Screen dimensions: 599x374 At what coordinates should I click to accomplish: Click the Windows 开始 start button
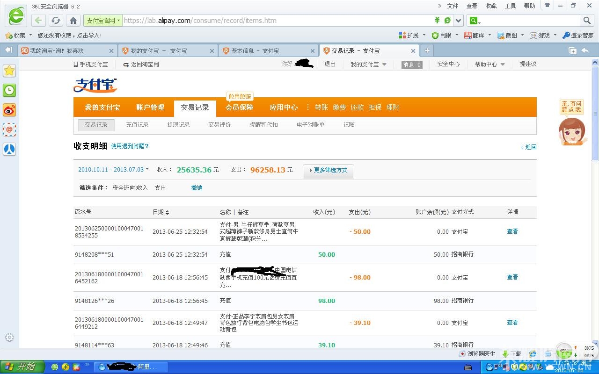coord(22,367)
